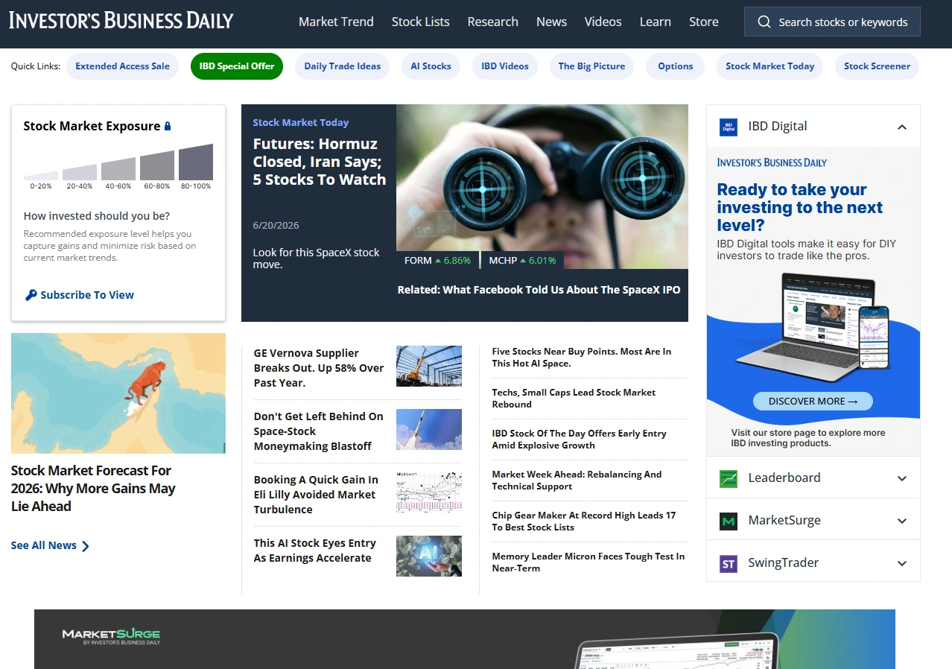Click the arrow icon after See All News
This screenshot has width=952, height=669.
tap(85, 546)
